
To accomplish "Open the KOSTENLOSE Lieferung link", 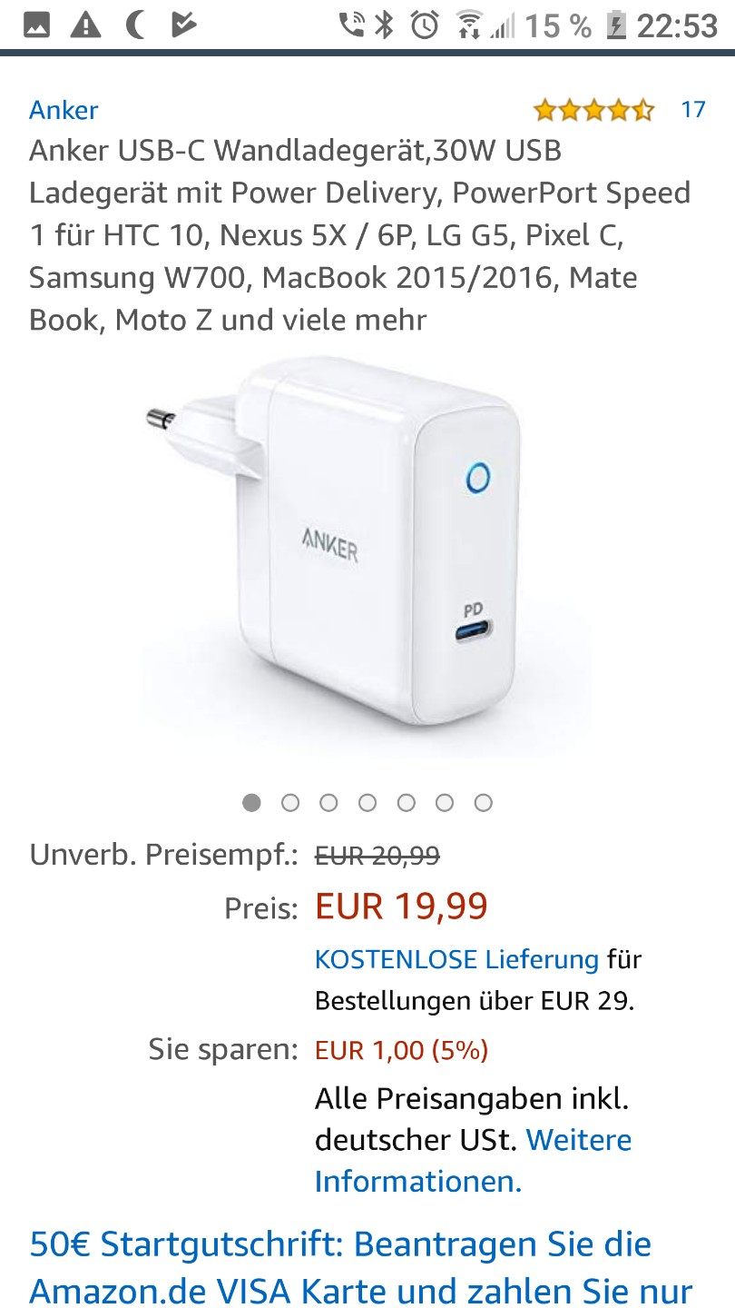I will [456, 959].
